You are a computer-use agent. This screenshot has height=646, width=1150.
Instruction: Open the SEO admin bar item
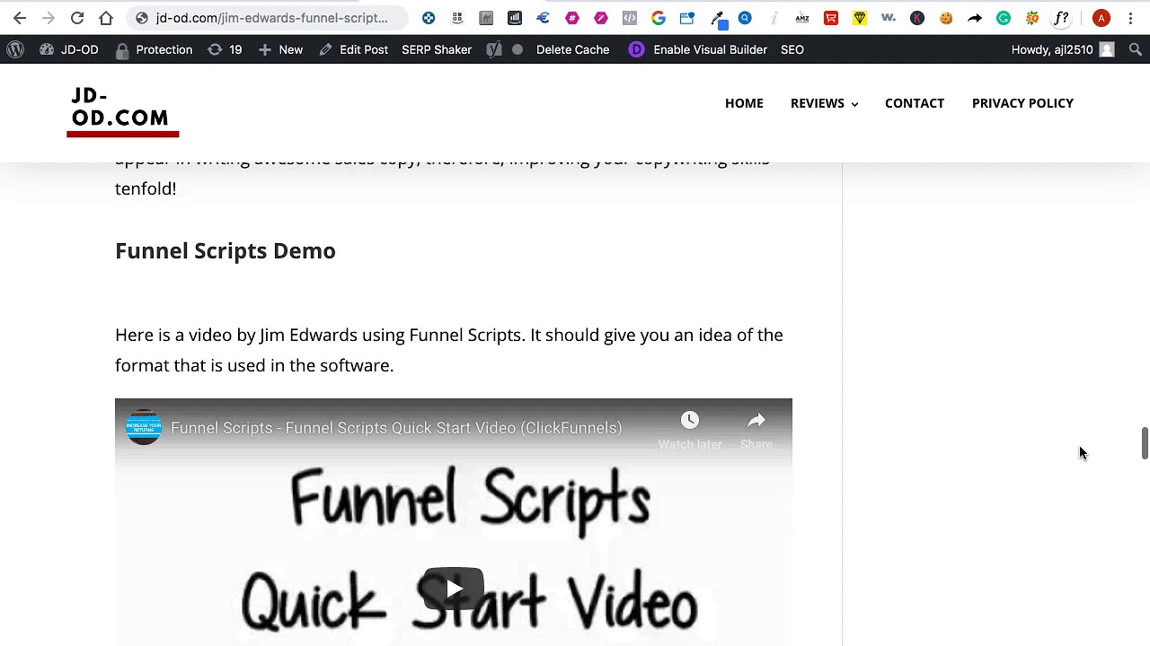click(792, 49)
